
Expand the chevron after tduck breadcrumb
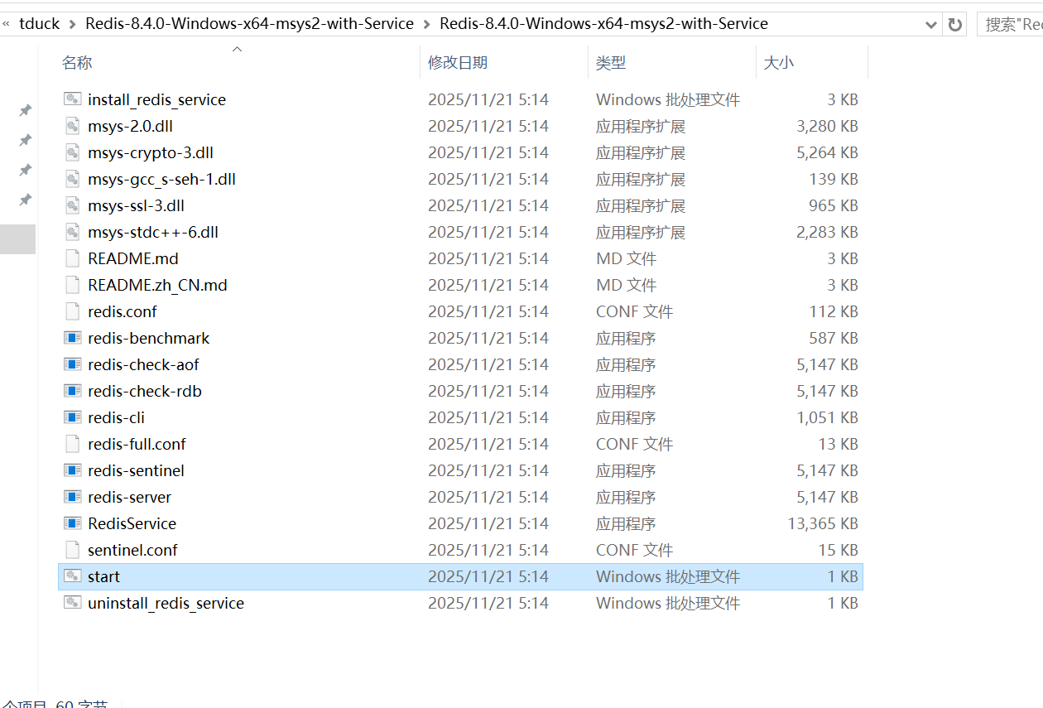tap(73, 24)
